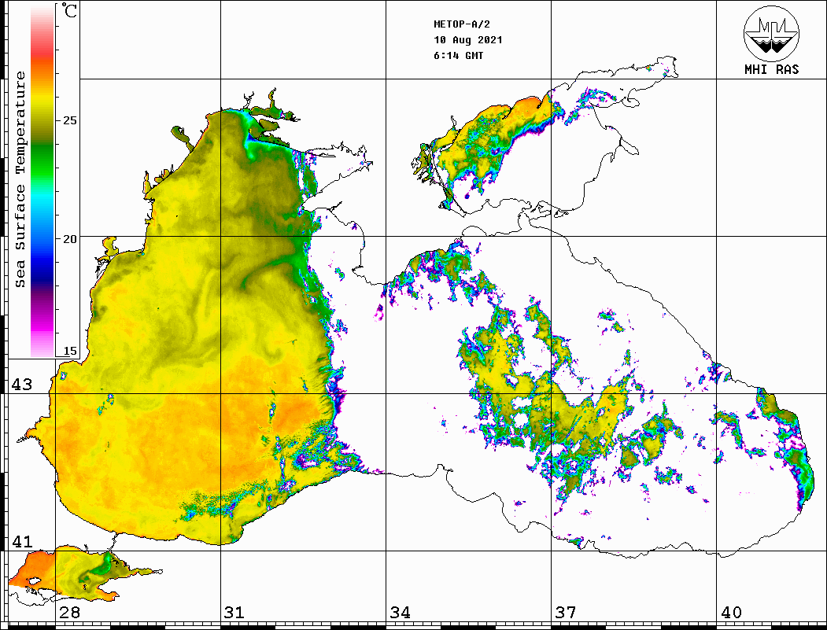Viewport: 827px width, 630px height.
Task: Click the temperature color scale bar
Action: point(42,180)
